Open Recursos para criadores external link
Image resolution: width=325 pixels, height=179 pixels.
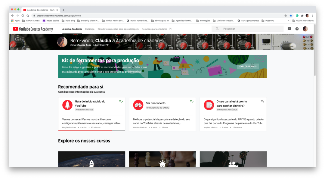pos(156,29)
